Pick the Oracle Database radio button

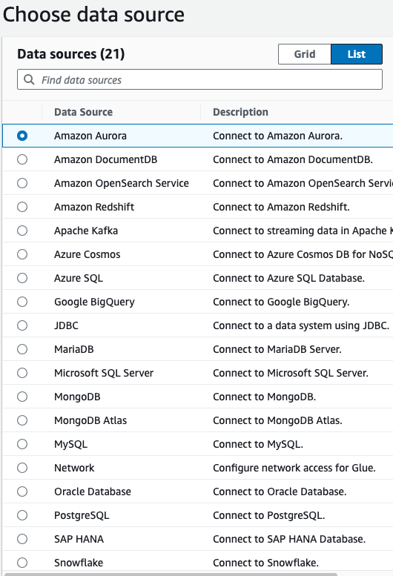pos(22,491)
